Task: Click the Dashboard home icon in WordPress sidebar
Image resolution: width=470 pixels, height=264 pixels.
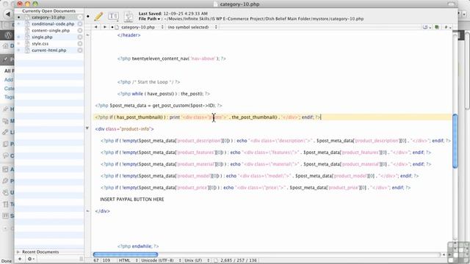Action: click(6, 45)
